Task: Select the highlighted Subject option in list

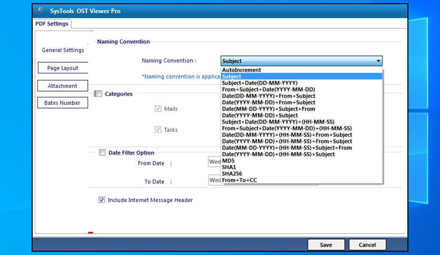Action: [x=302, y=76]
